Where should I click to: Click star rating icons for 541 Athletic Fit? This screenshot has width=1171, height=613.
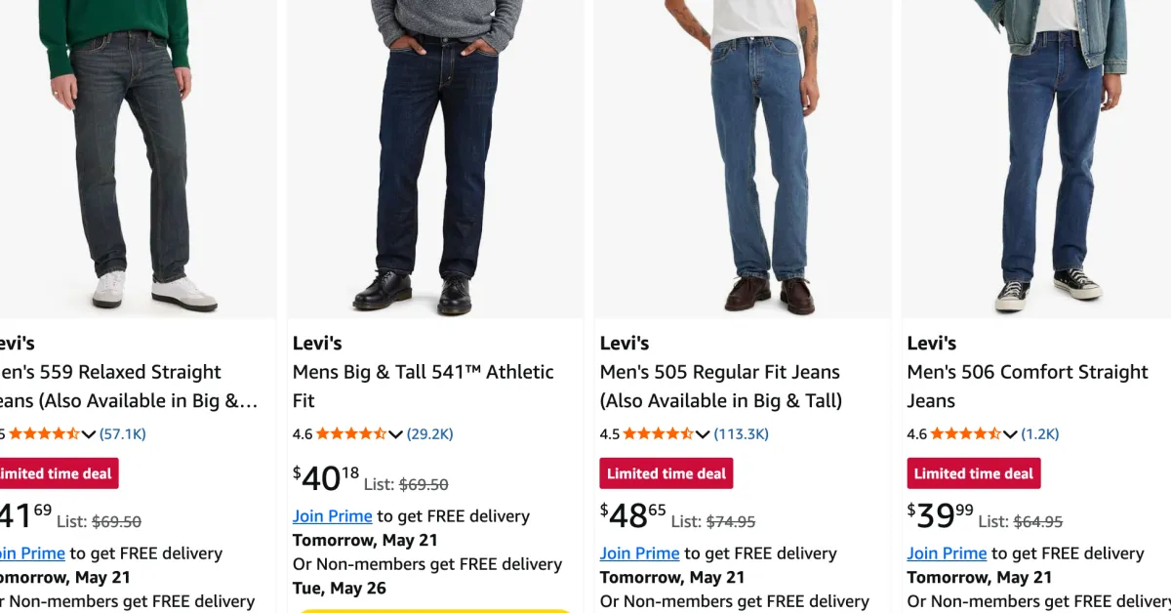pos(351,433)
